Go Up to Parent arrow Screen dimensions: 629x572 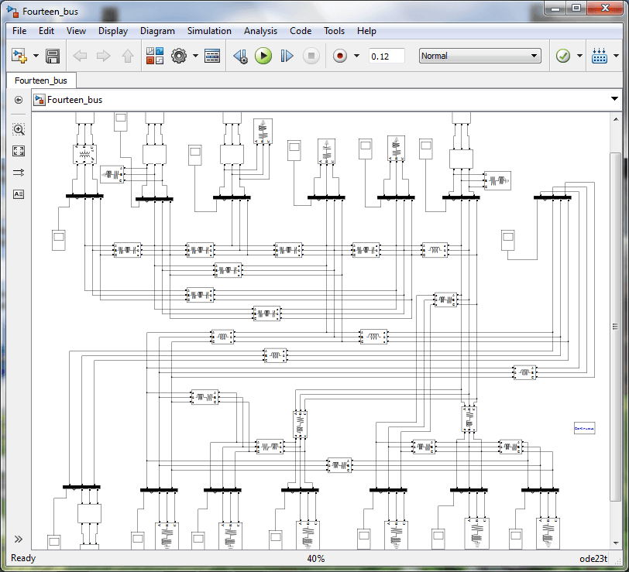[x=128, y=56]
